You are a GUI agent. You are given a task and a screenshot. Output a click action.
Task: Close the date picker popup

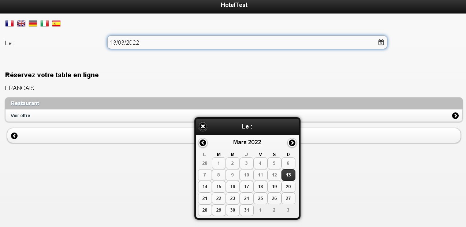click(x=203, y=126)
